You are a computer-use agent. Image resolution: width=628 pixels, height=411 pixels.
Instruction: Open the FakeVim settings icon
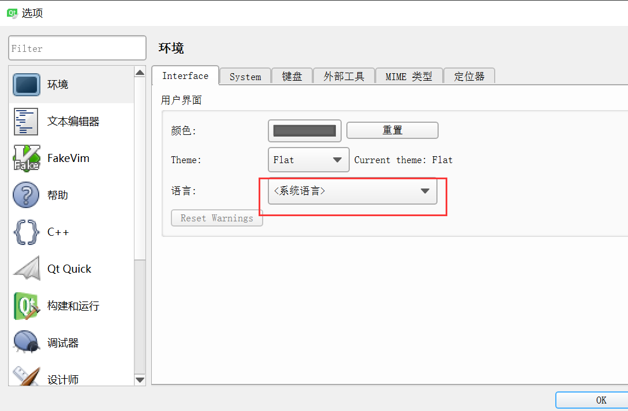[x=27, y=159]
